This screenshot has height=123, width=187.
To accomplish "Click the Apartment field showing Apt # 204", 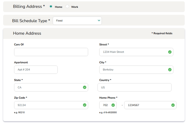I will (36, 70).
